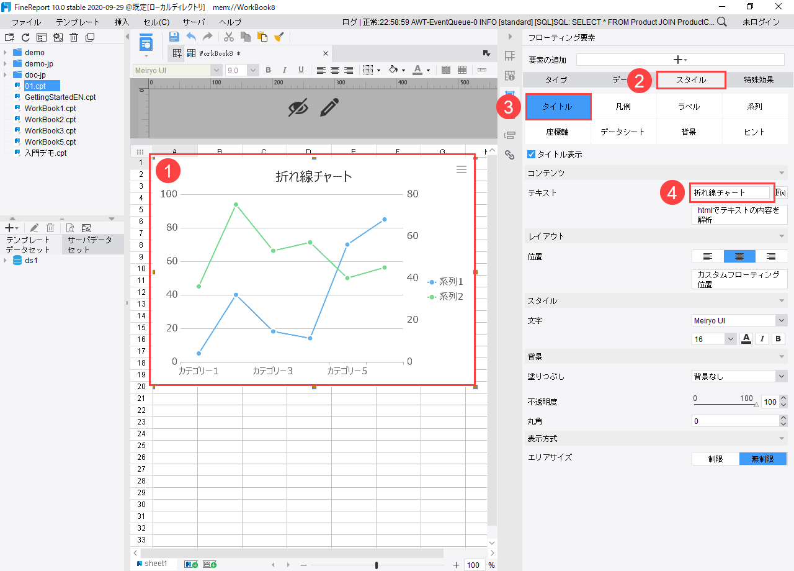794x571 pixels.
Task: Undo the last action
Action: coord(191,37)
